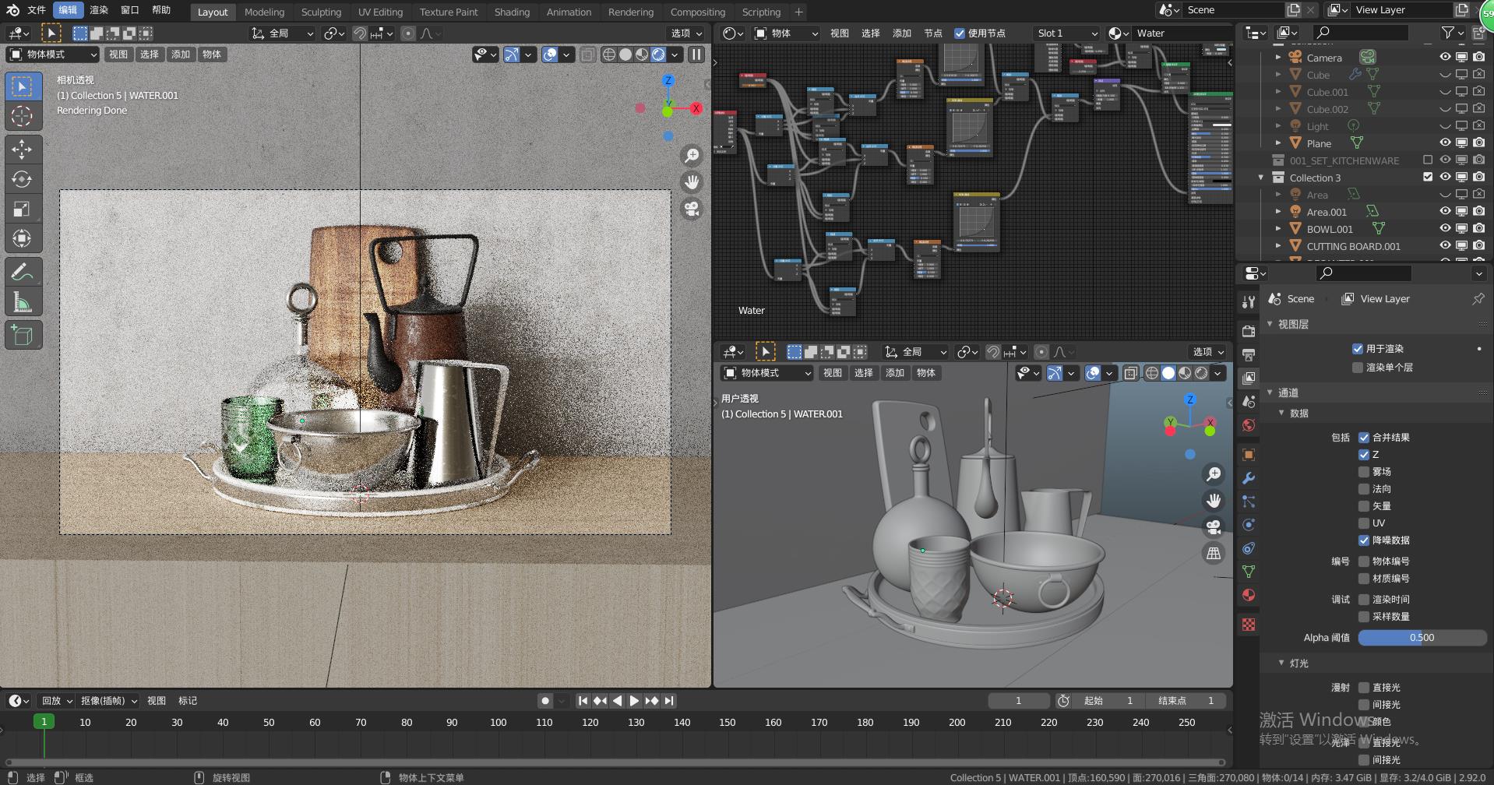Select the Annotate tool

pyautogui.click(x=23, y=271)
